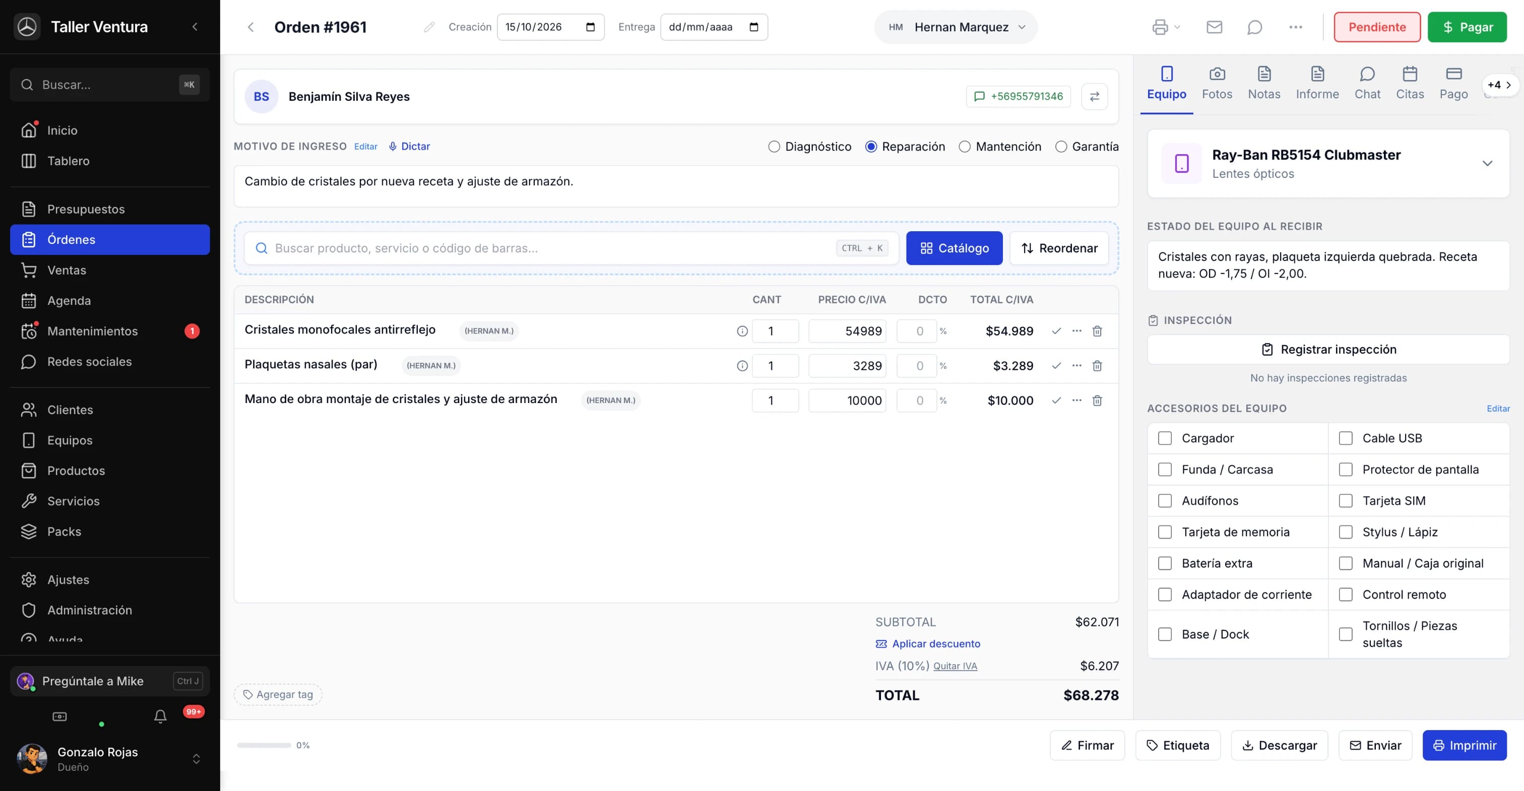Go back using the arrow beside Orden #1961
Viewport: 1524px width, 791px height.
tap(250, 27)
